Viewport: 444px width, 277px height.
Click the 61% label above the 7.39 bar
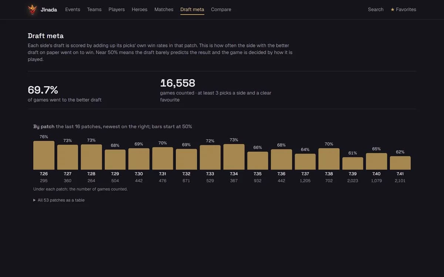tap(353, 153)
